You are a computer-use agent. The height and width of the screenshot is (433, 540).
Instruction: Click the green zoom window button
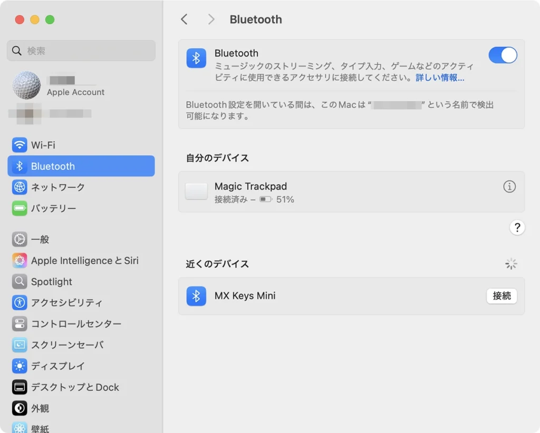click(x=50, y=19)
